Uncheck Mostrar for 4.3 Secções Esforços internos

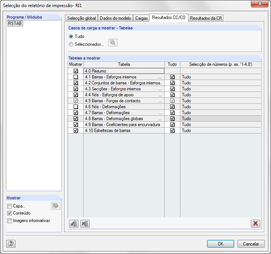click(x=76, y=89)
